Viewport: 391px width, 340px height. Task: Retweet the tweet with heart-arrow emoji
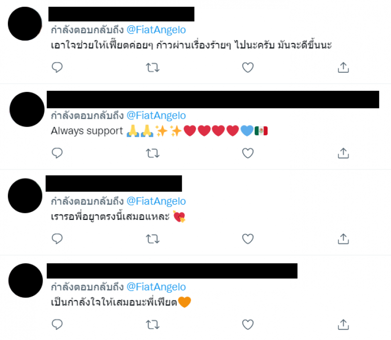152,239
